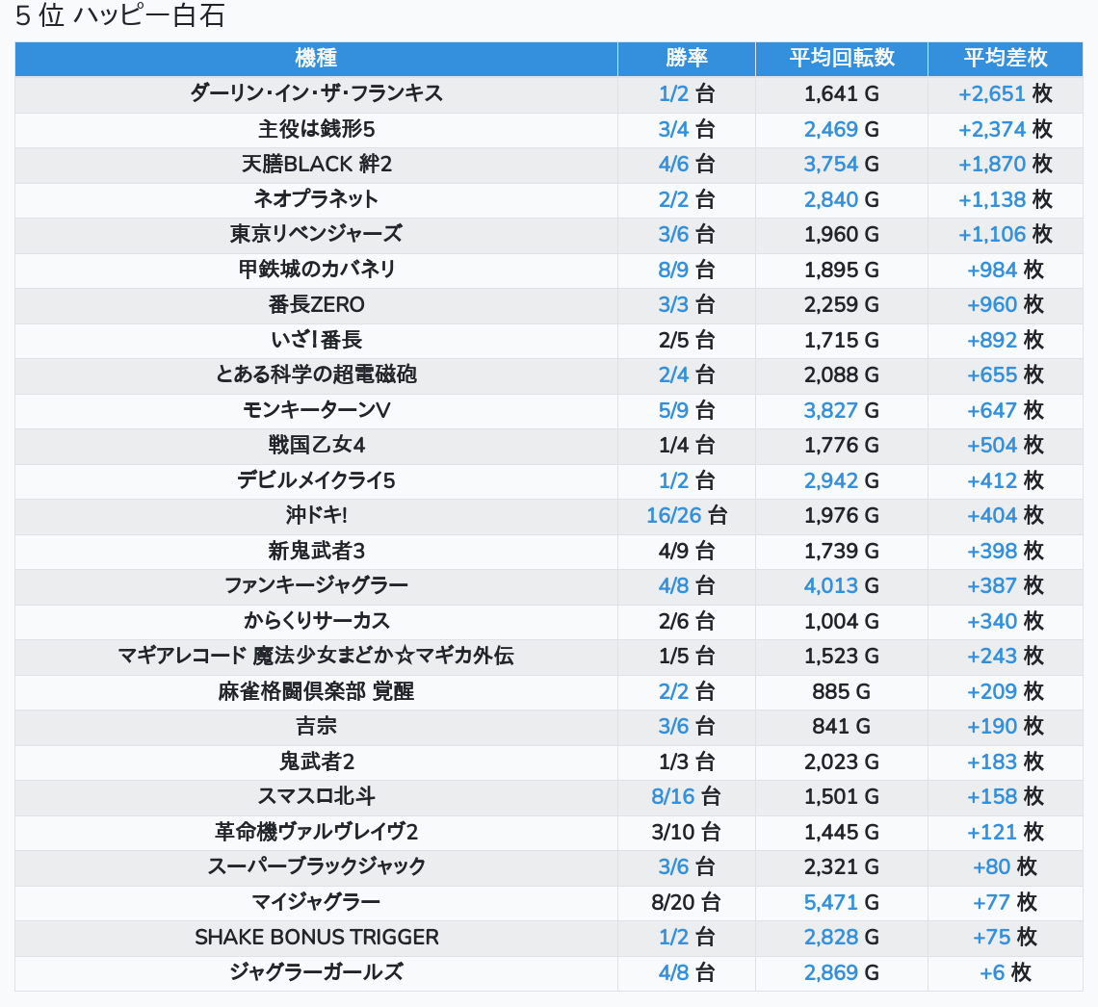This screenshot has height=1007, width=1098.
Task: Click the 麻雀格闘倶楽部 覚醒 machine name
Action: [x=316, y=691]
